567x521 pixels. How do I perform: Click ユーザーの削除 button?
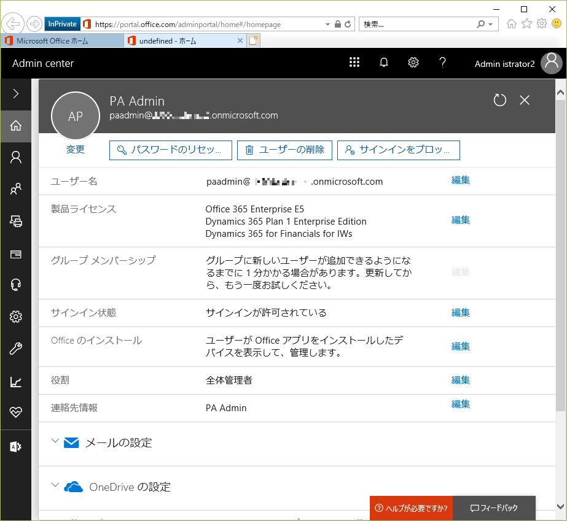pyautogui.click(x=284, y=150)
